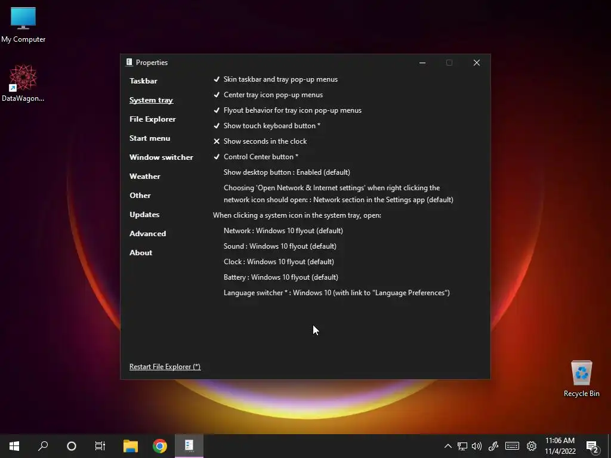
Task: Open the pen workspace tray icon
Action: click(493, 446)
